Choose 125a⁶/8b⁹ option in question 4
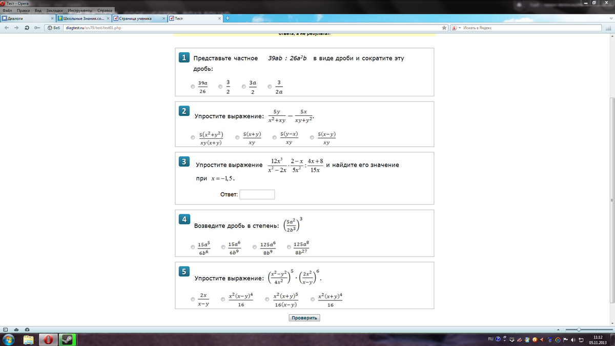This screenshot has width=615, height=346. (255, 248)
